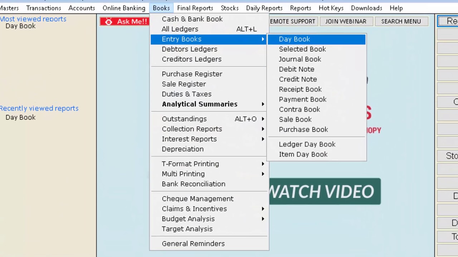Expand Claims & Incentives submenu

(x=209, y=209)
